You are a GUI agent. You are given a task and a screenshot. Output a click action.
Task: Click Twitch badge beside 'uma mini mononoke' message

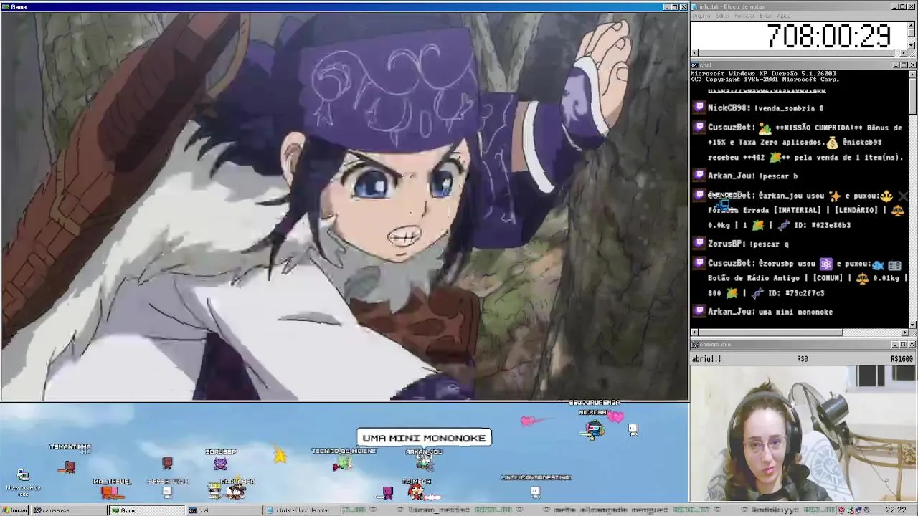click(699, 311)
